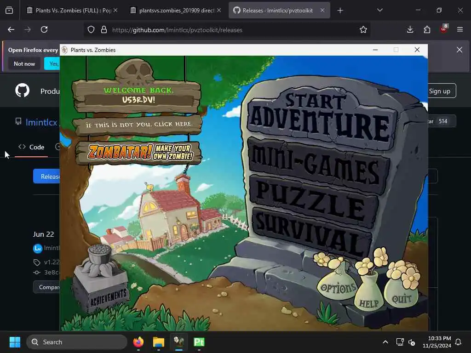Click the Firefox View icon

[9, 11]
